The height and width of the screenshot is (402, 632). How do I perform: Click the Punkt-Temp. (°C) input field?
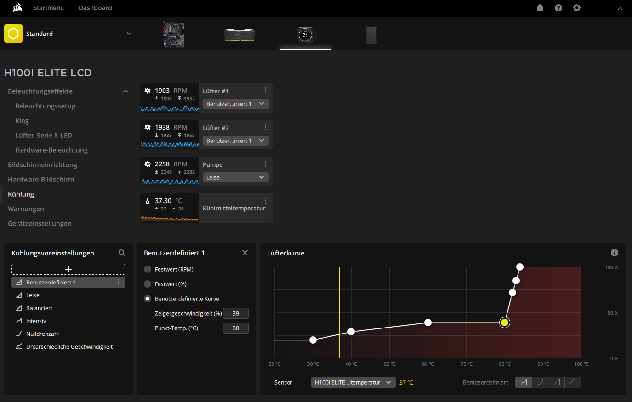[x=236, y=328]
